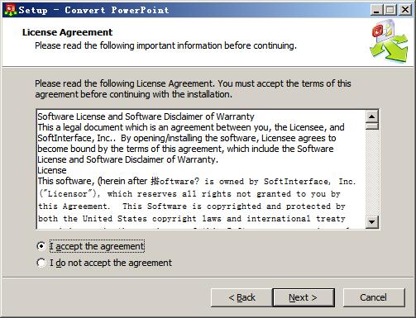Click the license scrollbar up arrow
This screenshot has height=318, width=416.
[x=372, y=116]
